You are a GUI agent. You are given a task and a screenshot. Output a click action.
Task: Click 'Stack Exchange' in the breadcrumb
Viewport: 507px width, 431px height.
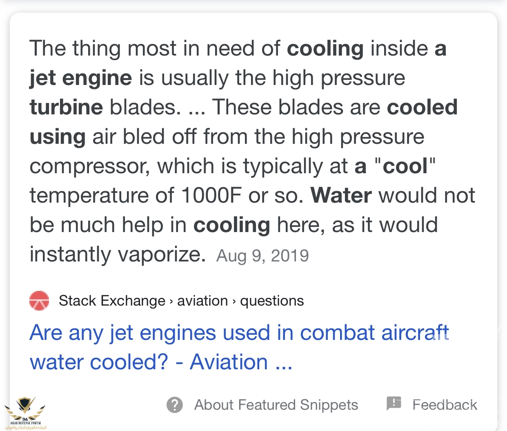tap(112, 301)
